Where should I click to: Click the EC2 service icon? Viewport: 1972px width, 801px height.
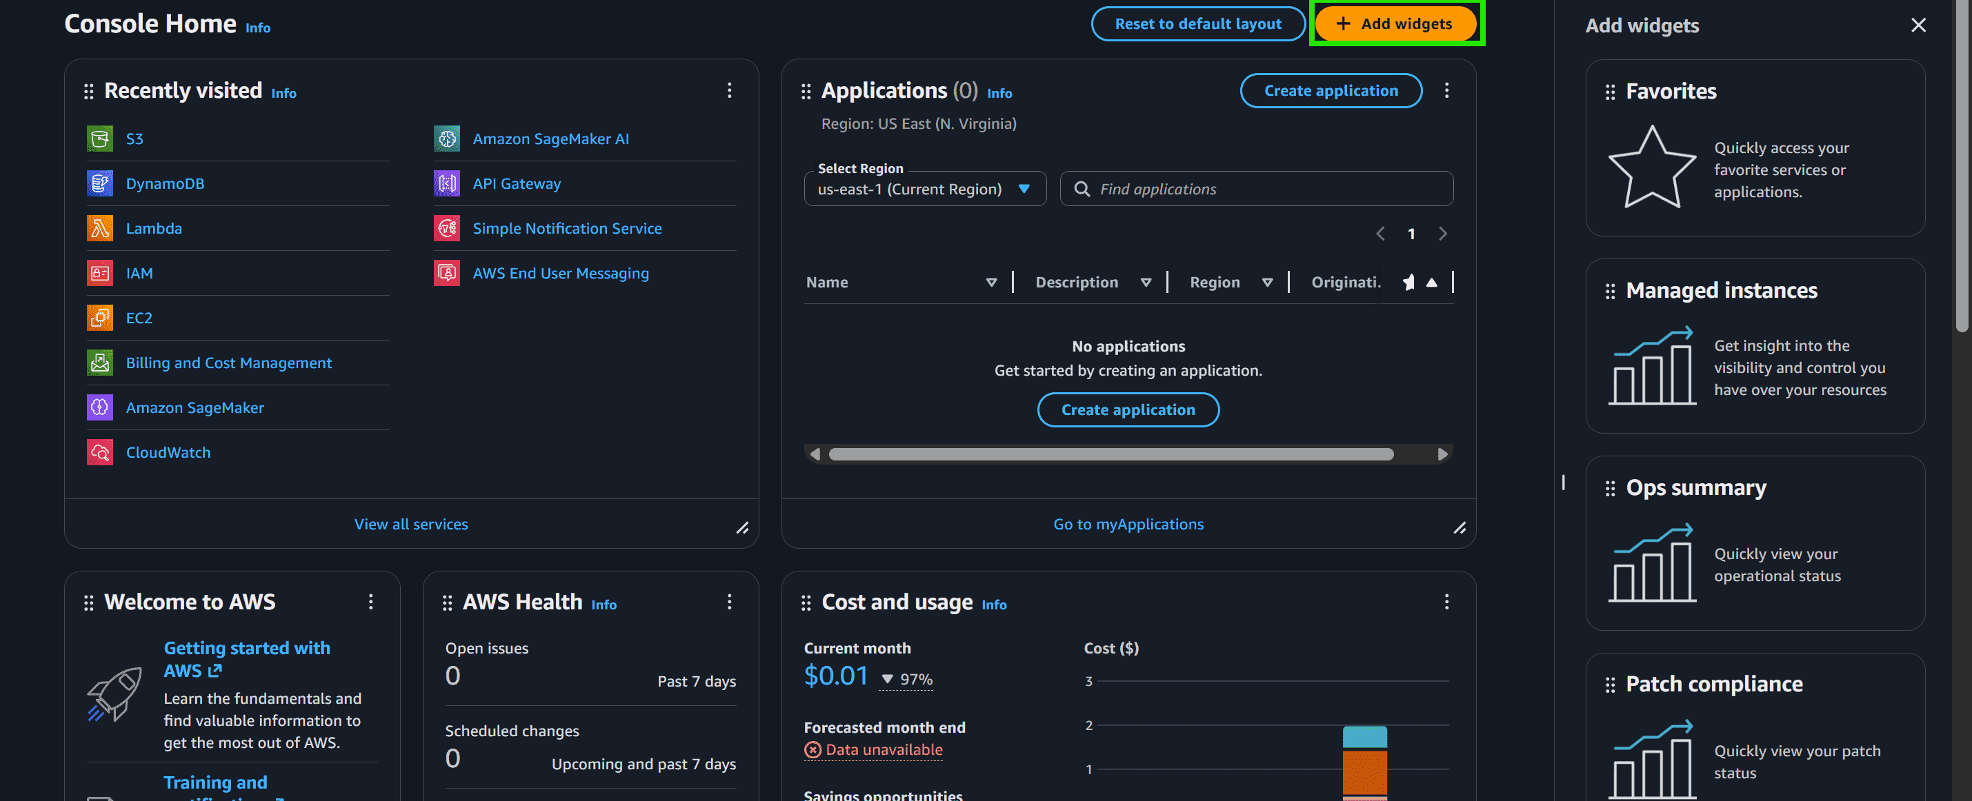pos(99,318)
